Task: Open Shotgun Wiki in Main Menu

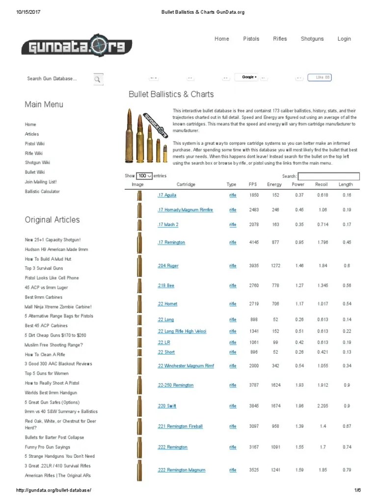Action: [x=37, y=163]
